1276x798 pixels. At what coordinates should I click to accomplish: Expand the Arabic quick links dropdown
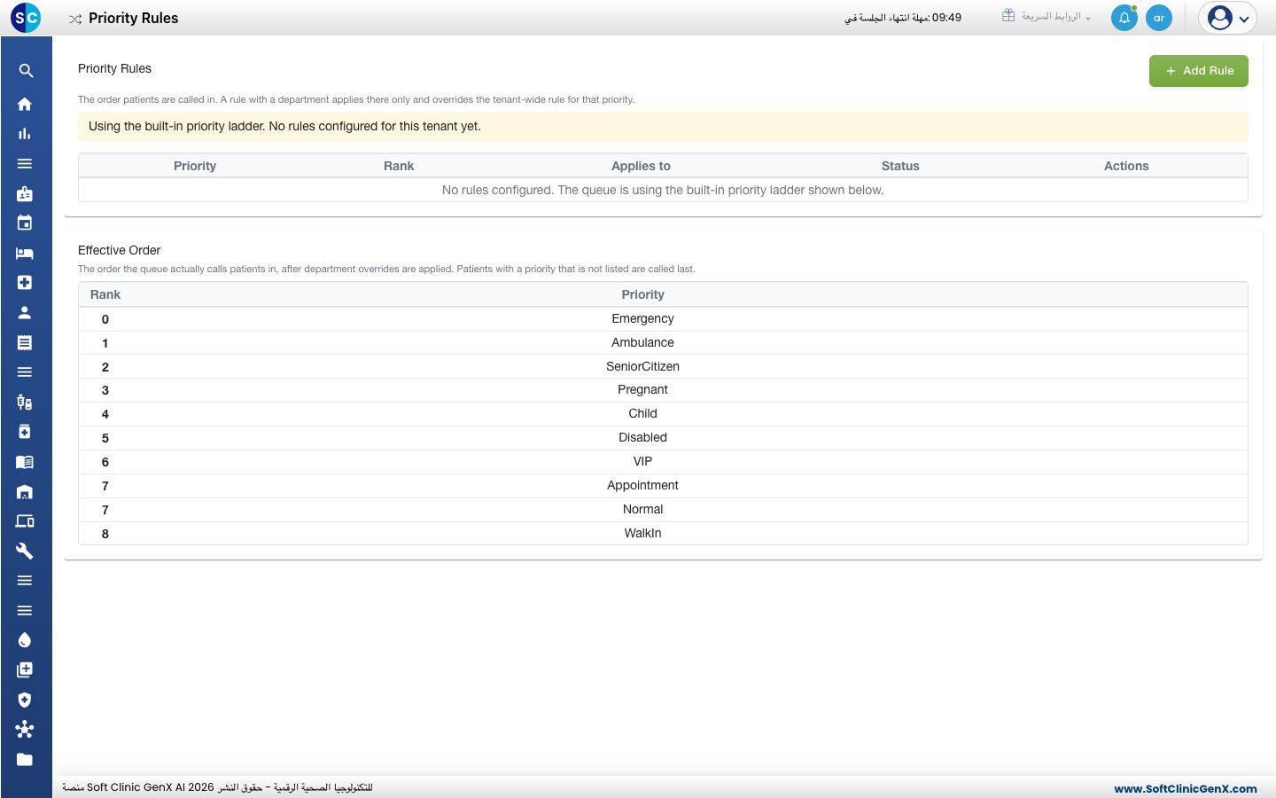pyautogui.click(x=1046, y=17)
